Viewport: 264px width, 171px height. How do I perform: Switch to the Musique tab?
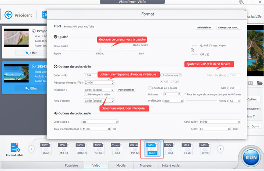[x=146, y=166]
